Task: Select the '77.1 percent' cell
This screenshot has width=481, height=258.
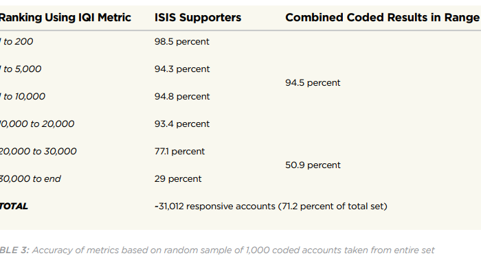Action: pyautogui.click(x=179, y=152)
